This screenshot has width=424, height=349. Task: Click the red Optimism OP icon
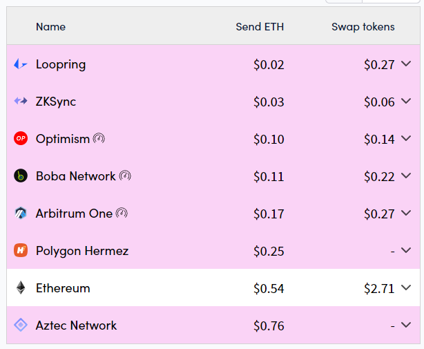[x=21, y=139]
